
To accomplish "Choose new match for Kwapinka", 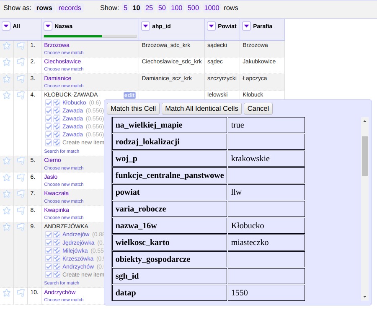I will (x=64, y=217).
